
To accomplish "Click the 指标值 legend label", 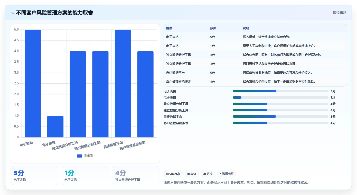I will (88, 156).
